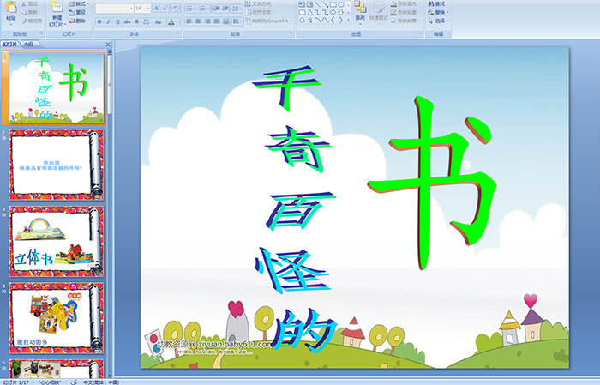Open Font group dialog launcher
This screenshot has height=385, width=600.
point(178,33)
